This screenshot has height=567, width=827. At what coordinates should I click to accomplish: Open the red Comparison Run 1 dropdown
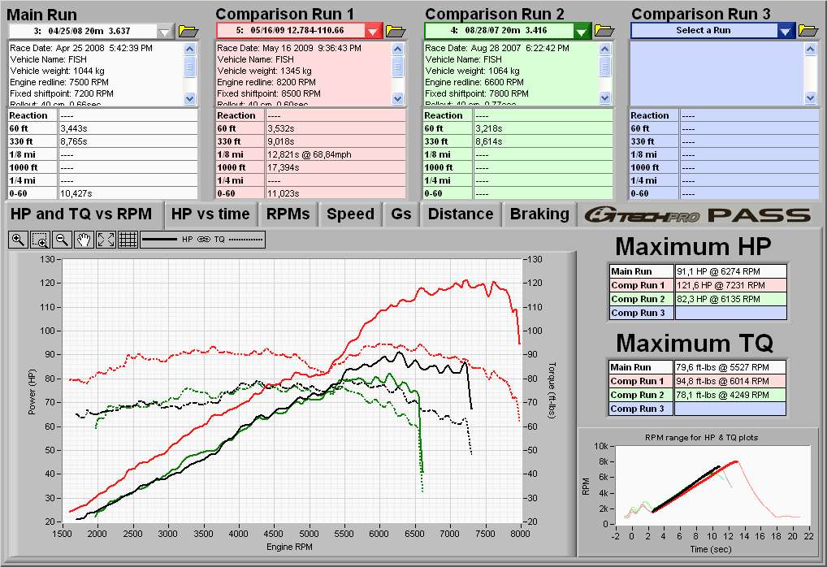click(373, 31)
